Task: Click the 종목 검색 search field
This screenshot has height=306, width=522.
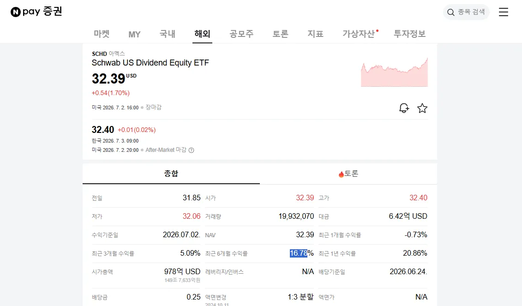Action: 466,12
